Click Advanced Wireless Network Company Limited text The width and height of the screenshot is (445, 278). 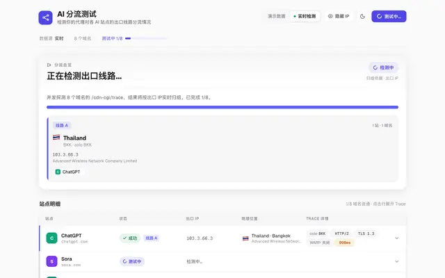point(95,161)
